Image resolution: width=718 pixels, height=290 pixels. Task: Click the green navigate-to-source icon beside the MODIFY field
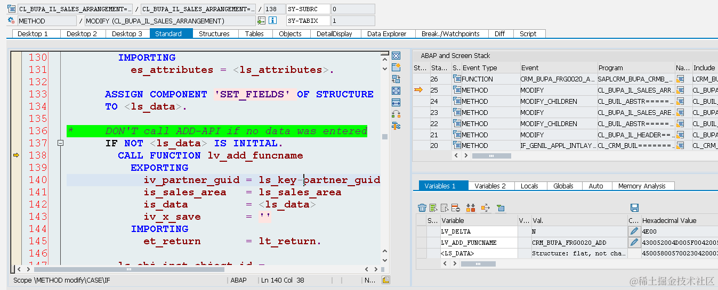pos(261,21)
